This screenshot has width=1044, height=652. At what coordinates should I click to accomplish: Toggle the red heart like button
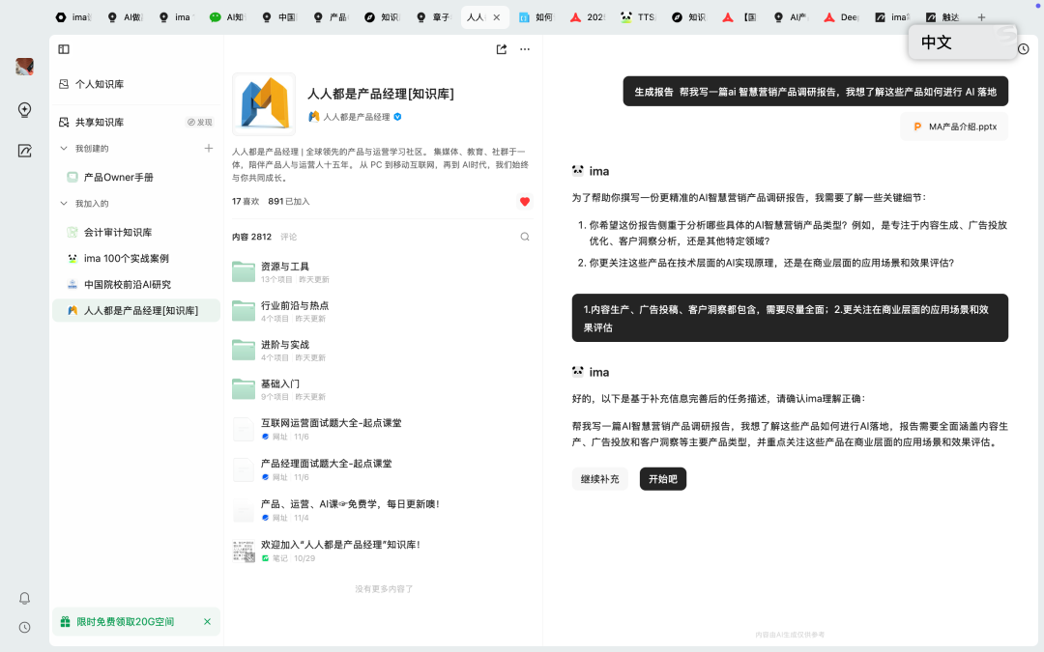point(525,202)
